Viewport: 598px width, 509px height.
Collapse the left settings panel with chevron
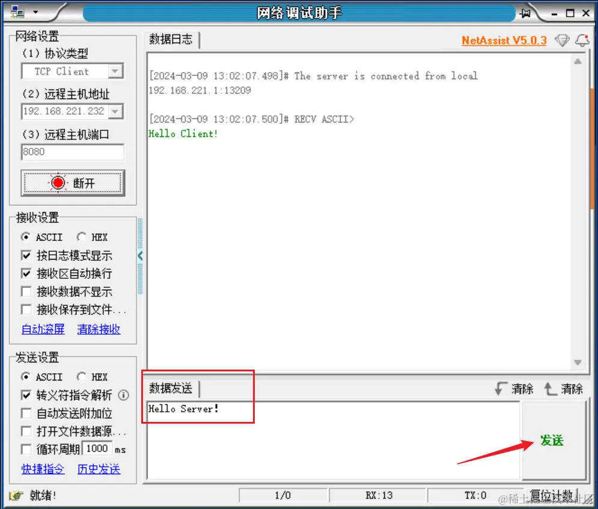coord(140,255)
